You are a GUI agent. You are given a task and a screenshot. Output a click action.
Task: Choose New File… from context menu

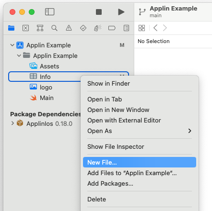click(140, 162)
